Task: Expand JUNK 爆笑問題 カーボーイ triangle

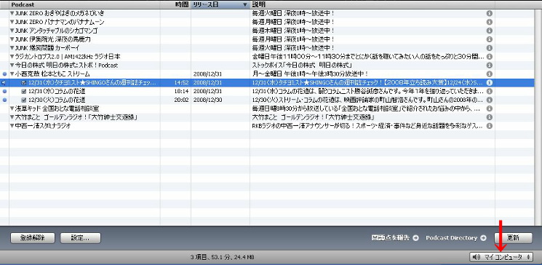Action: click(x=12, y=48)
